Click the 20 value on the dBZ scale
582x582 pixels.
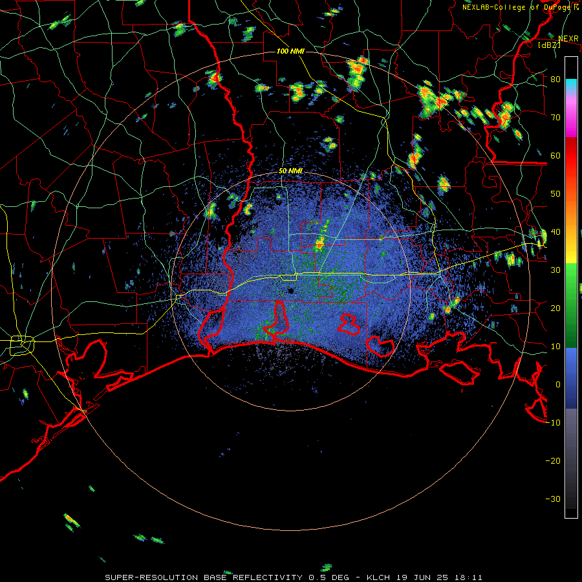(x=555, y=308)
